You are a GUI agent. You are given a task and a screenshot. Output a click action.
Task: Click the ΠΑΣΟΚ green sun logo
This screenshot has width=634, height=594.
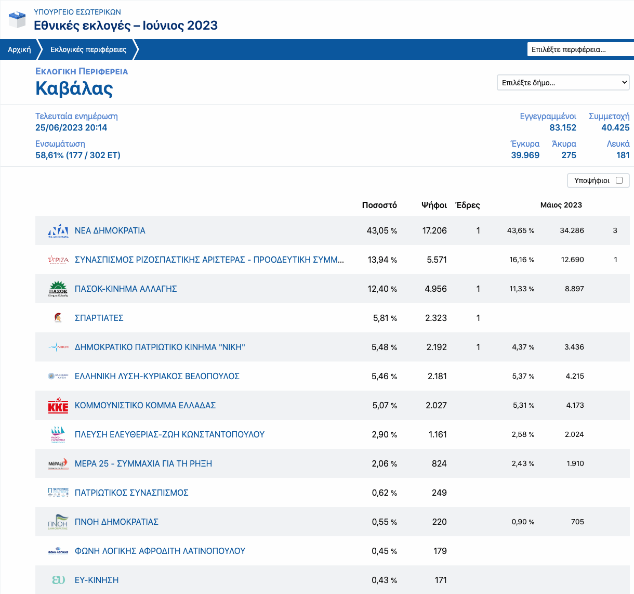click(x=58, y=289)
